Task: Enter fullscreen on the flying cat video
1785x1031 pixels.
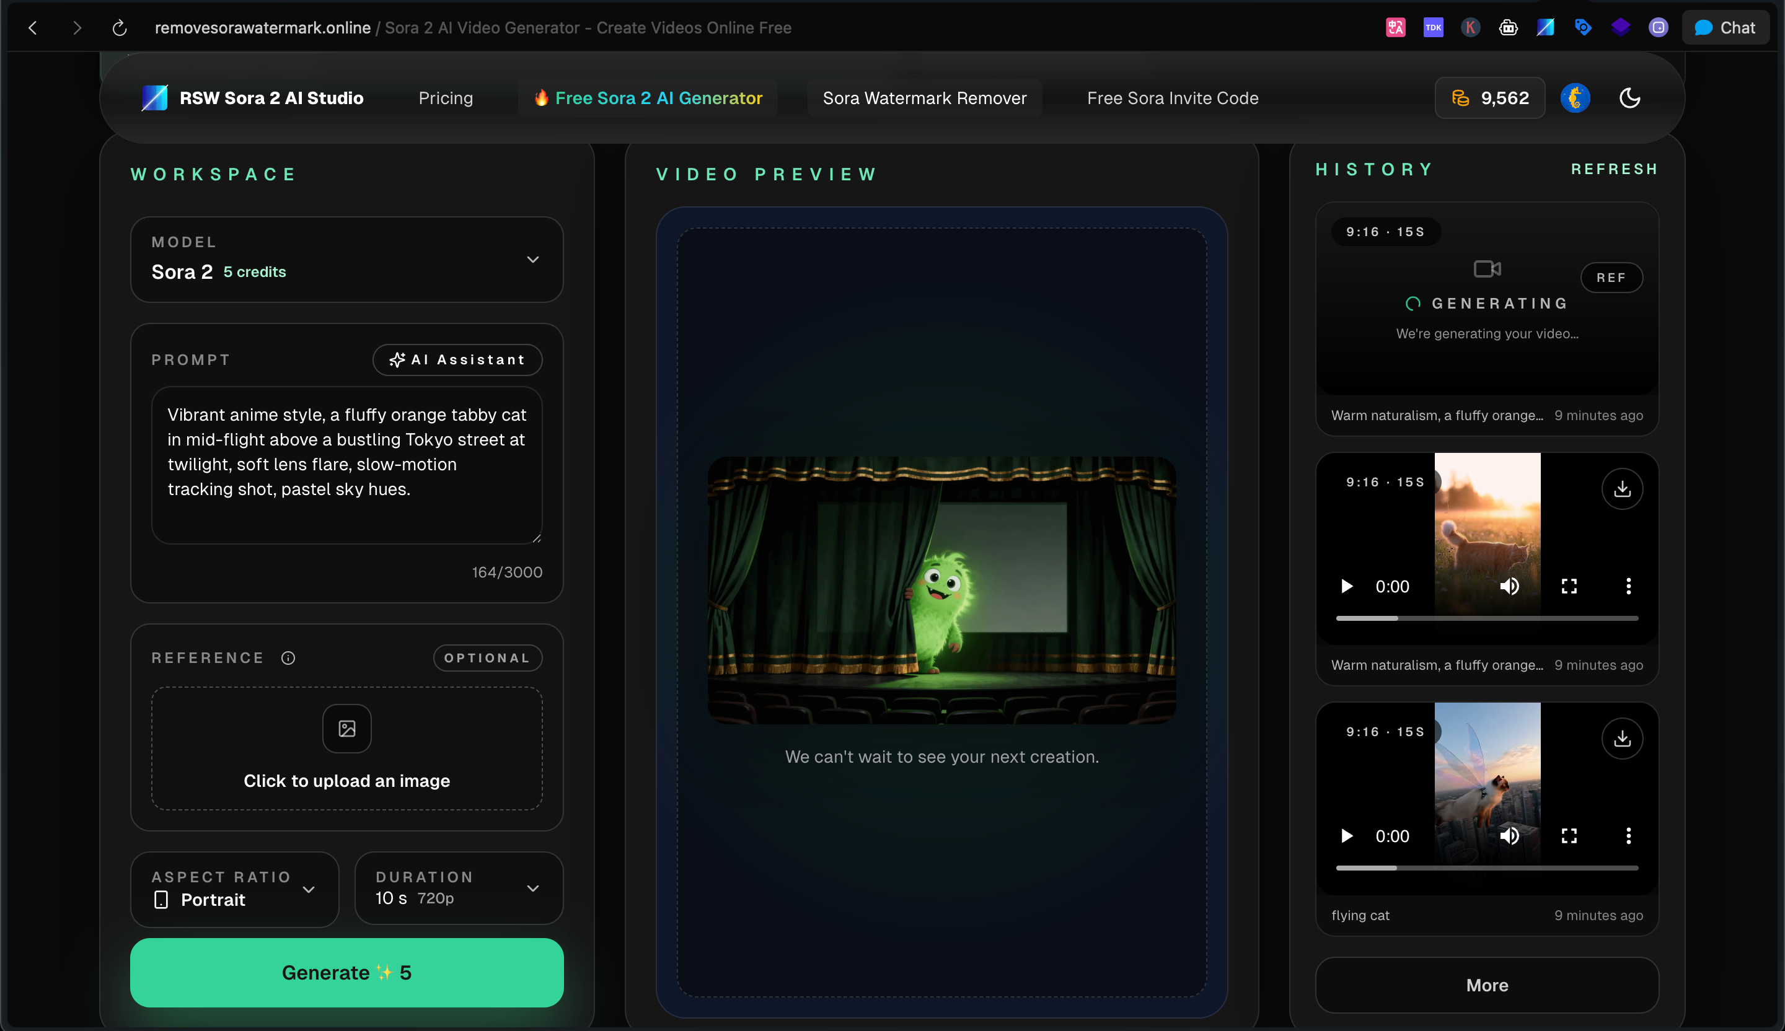Action: (x=1568, y=836)
